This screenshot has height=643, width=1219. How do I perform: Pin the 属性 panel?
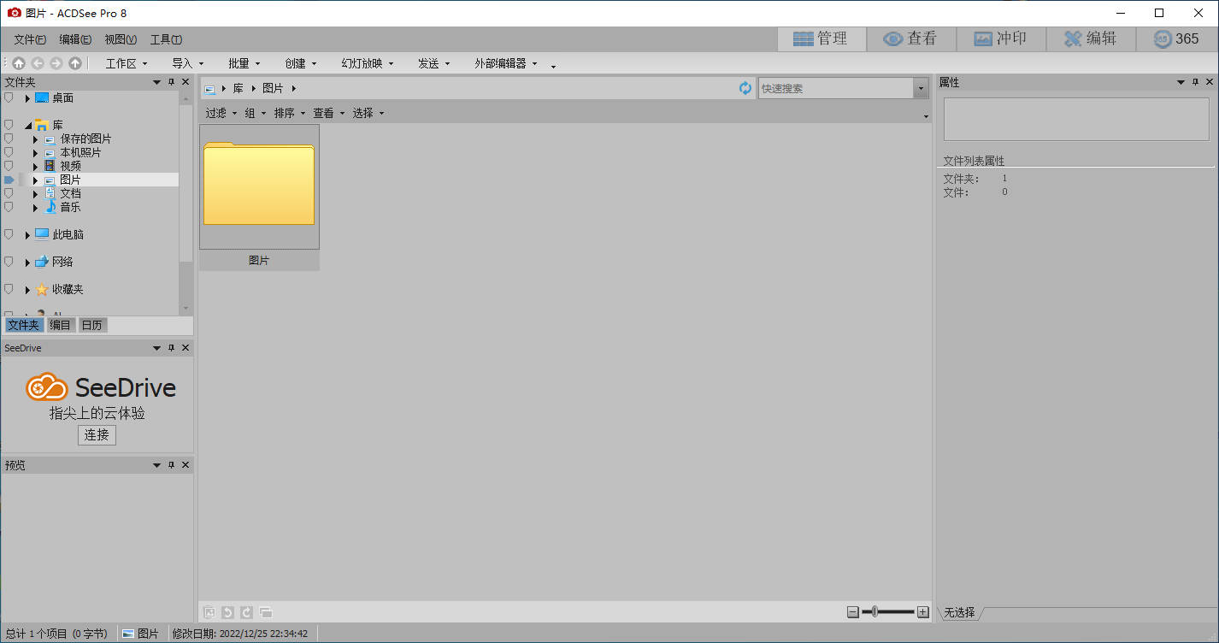coord(1195,82)
